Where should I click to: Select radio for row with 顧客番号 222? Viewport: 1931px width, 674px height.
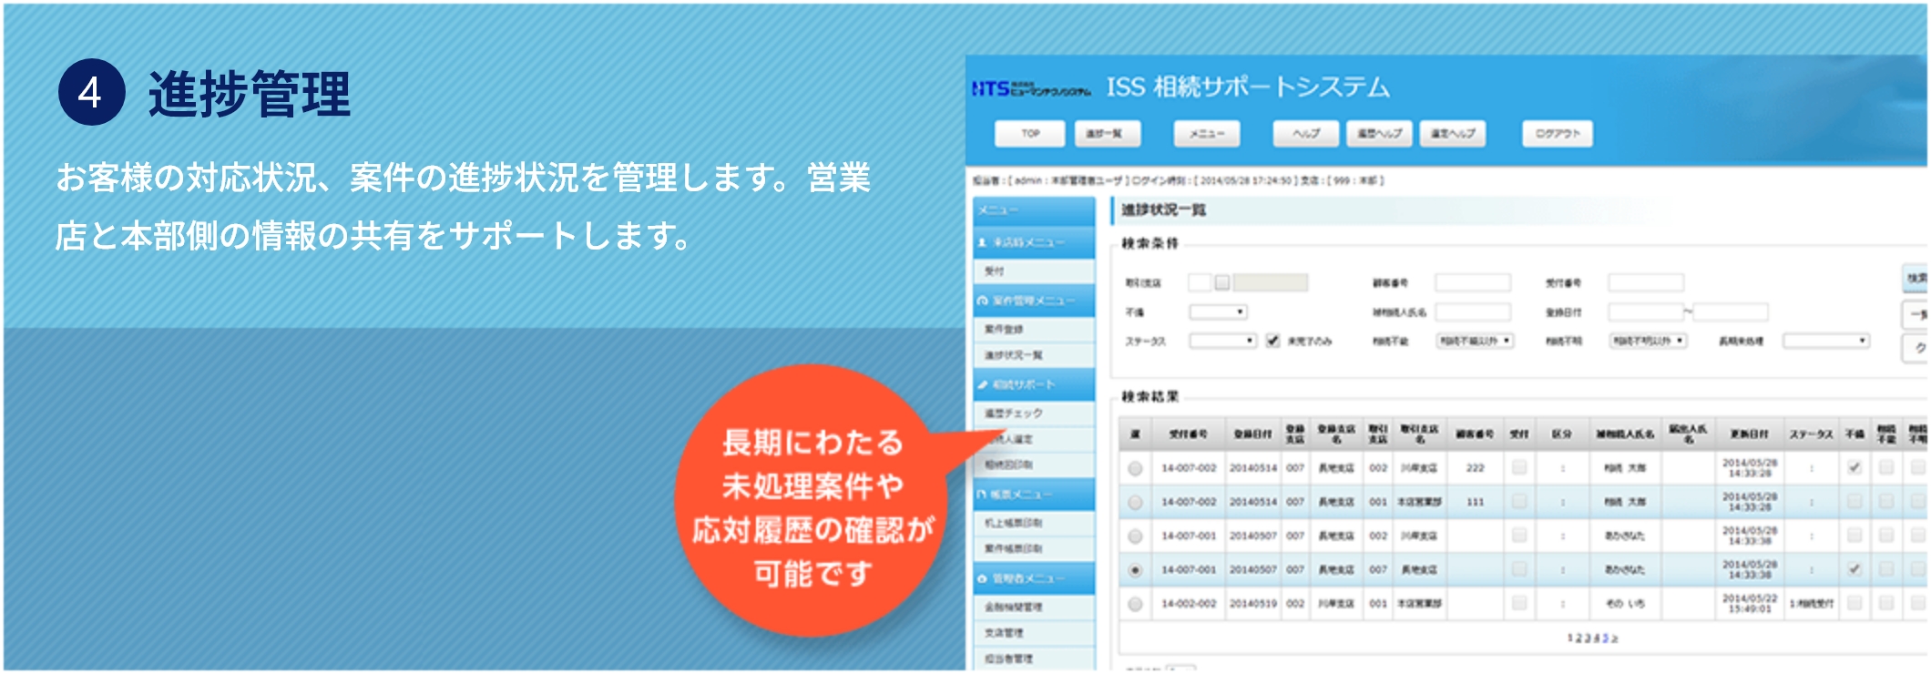[x=1135, y=468]
